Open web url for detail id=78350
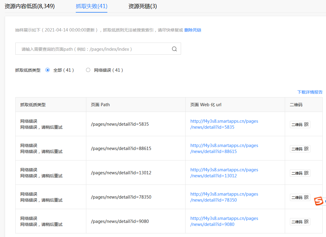This screenshot has width=326, height=237. point(224,197)
